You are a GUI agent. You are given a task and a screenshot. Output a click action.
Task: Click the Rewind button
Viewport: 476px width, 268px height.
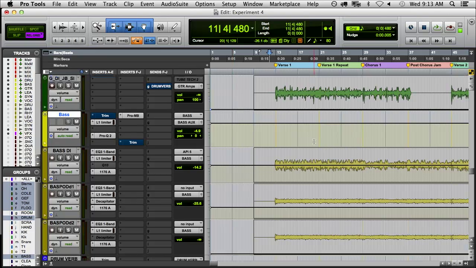424,41
